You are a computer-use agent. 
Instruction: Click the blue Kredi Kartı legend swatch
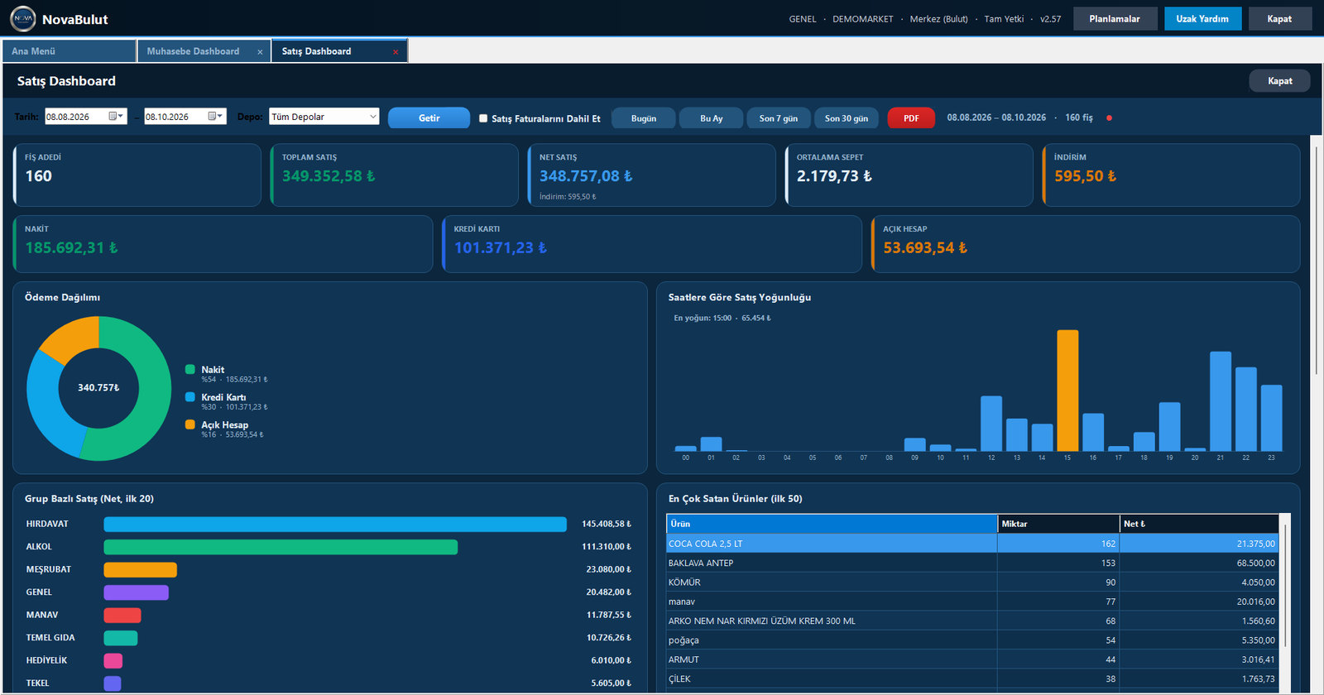pyautogui.click(x=190, y=397)
